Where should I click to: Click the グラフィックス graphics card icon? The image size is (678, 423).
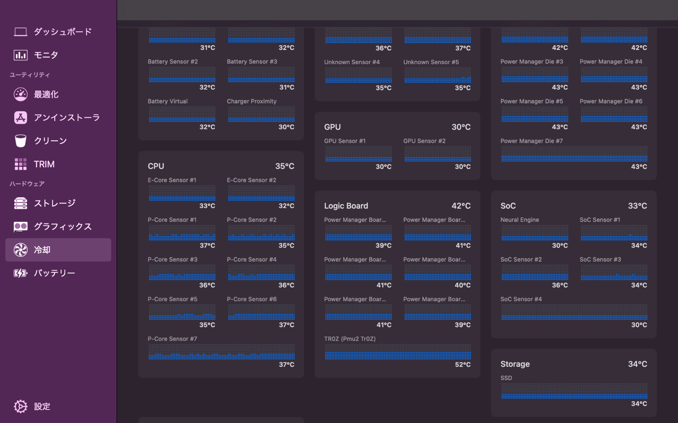(20, 227)
